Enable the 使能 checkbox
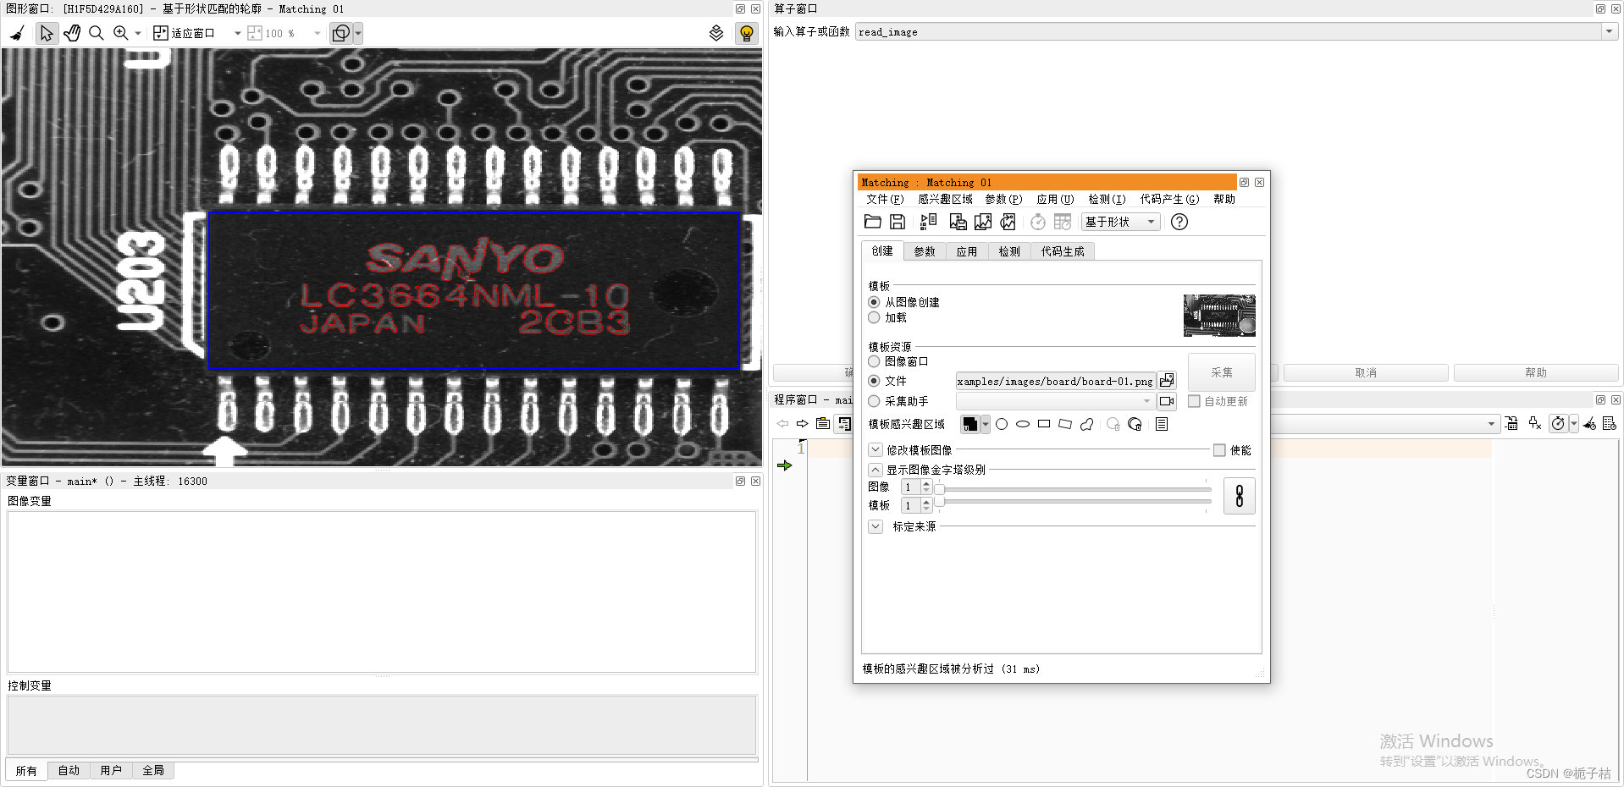This screenshot has width=1624, height=787. [x=1219, y=450]
